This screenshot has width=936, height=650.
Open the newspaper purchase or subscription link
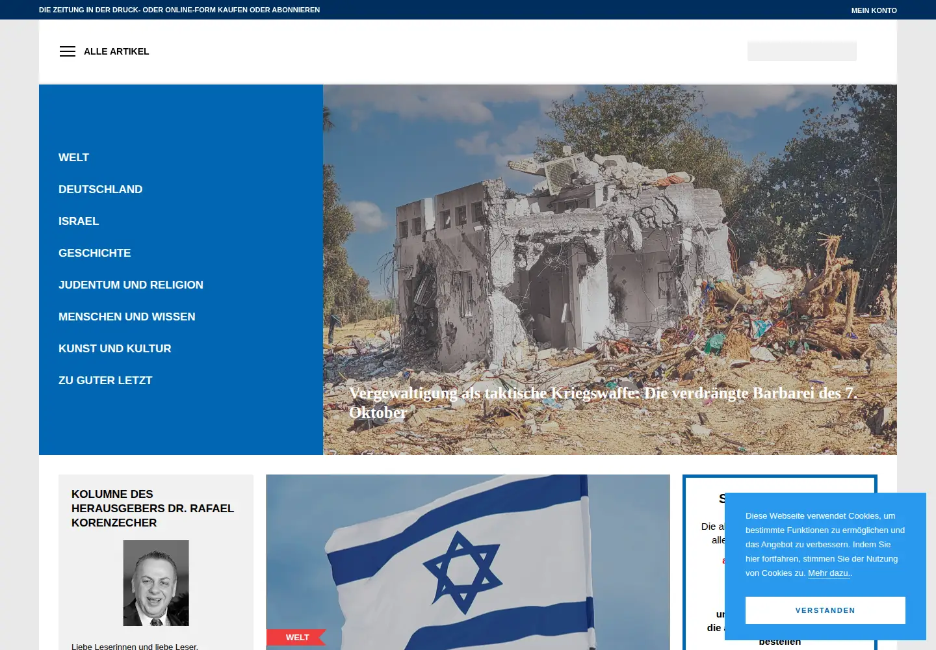[179, 10]
